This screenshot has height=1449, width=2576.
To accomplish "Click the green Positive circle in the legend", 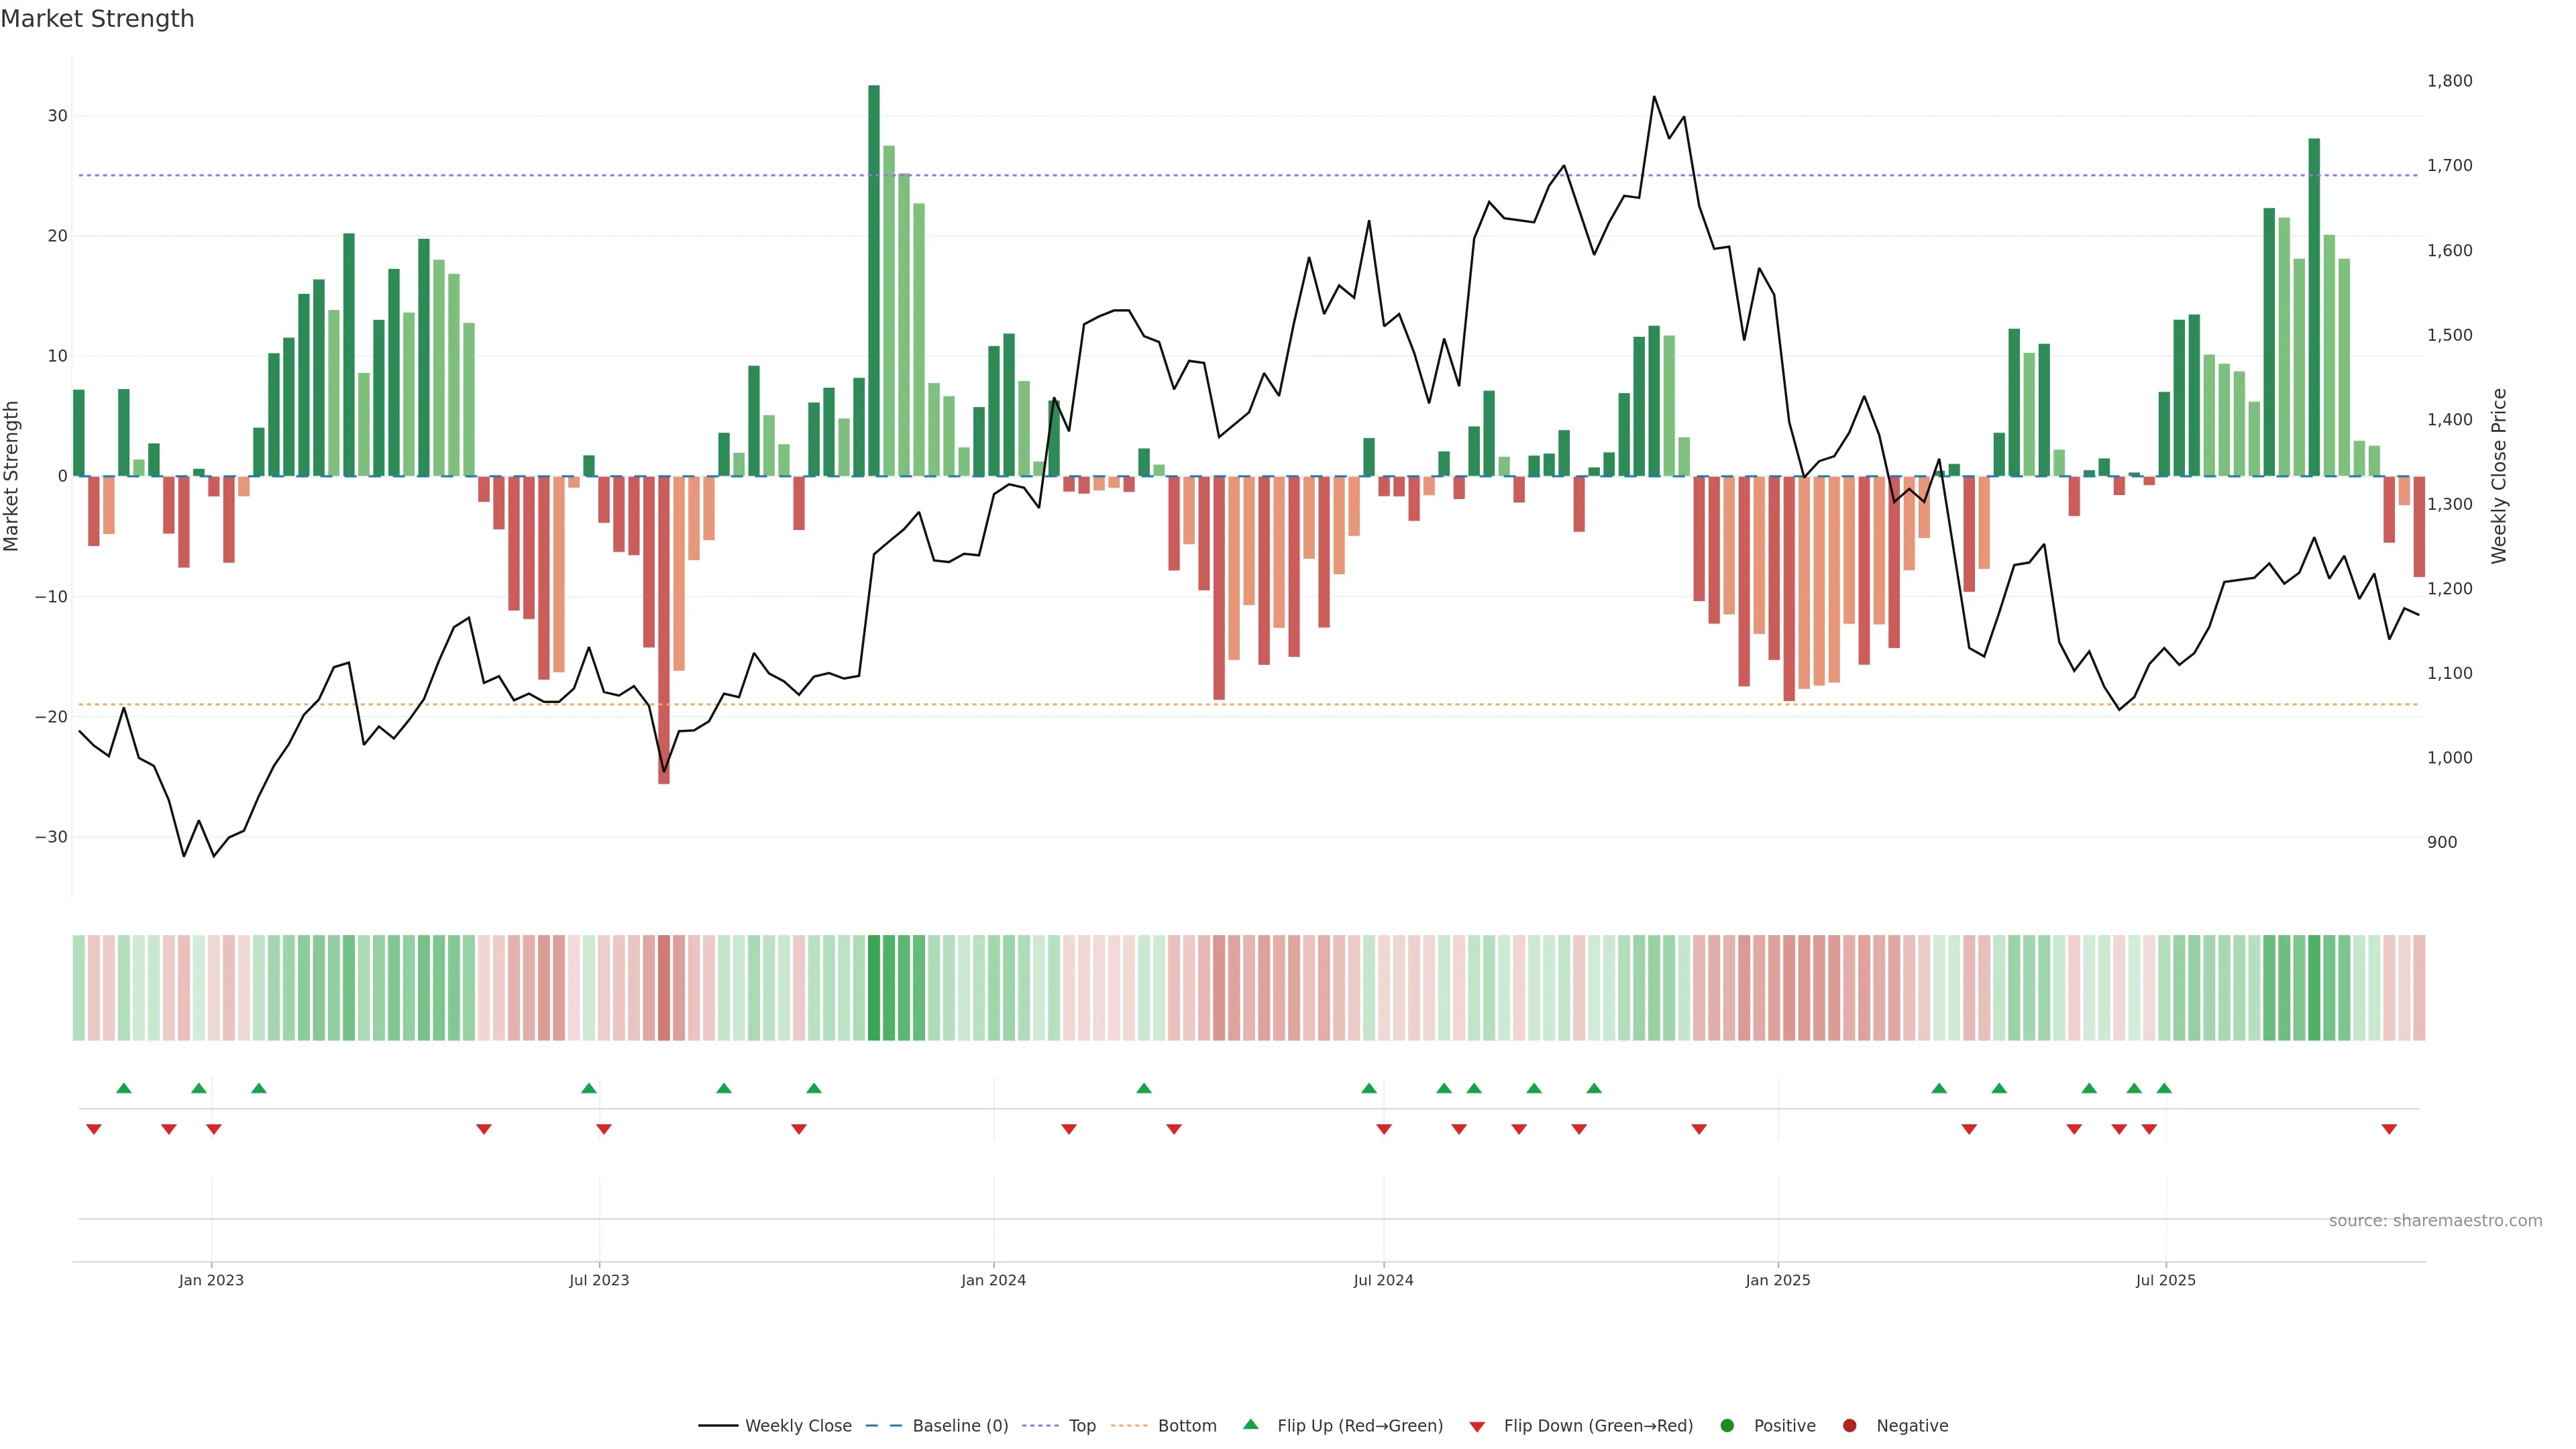I will (1727, 1426).
